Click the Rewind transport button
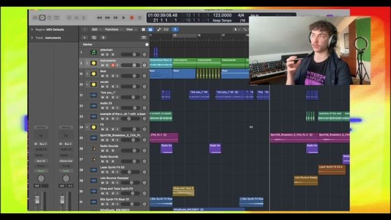Viewport: 391px width, 220px height. point(99,18)
